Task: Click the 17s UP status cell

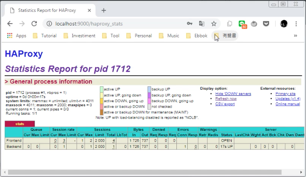Action: tap(227, 146)
